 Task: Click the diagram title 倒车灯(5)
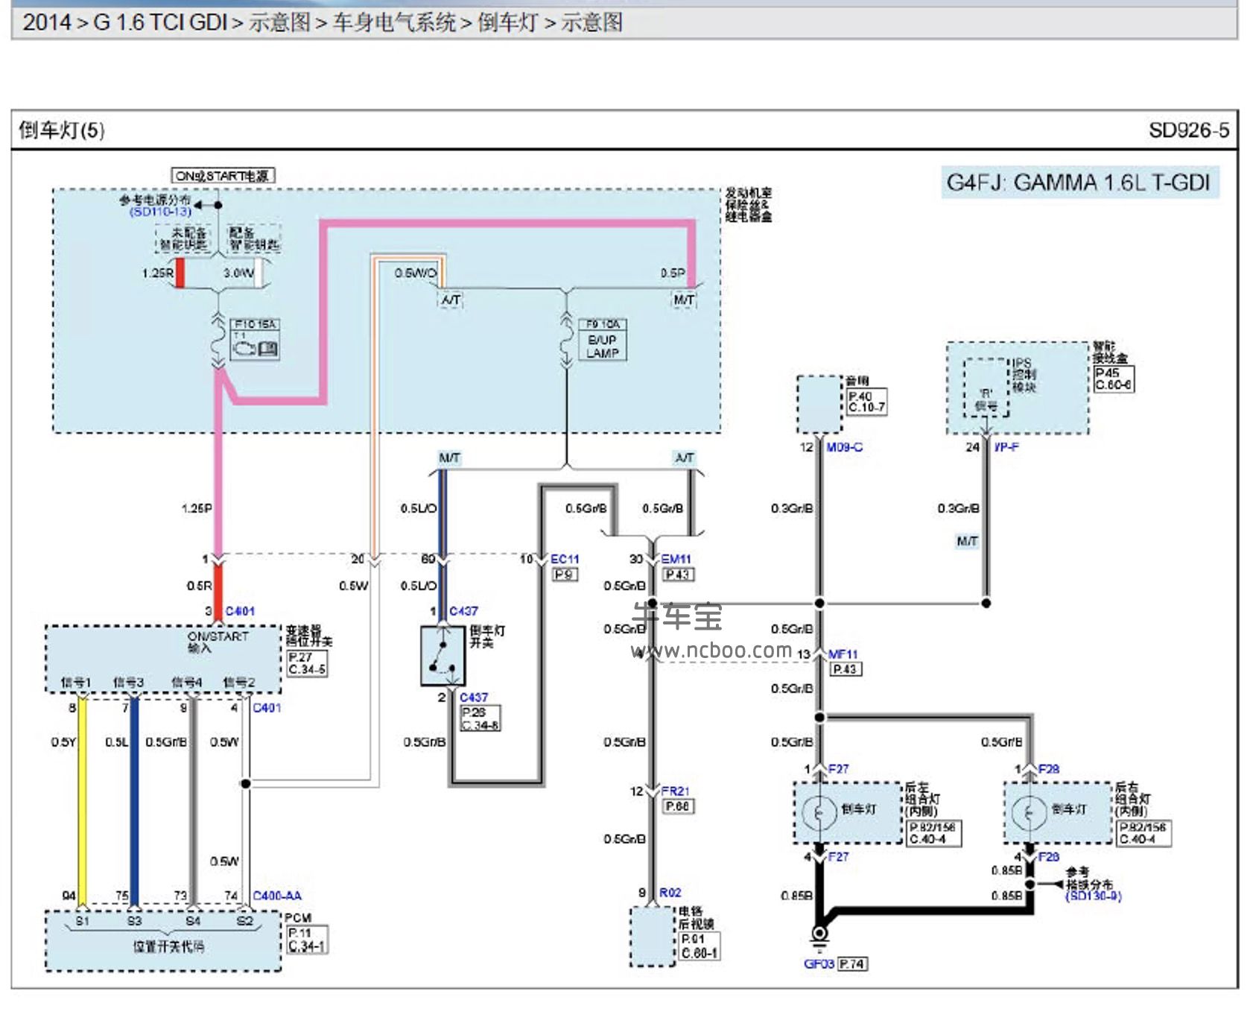tap(62, 130)
